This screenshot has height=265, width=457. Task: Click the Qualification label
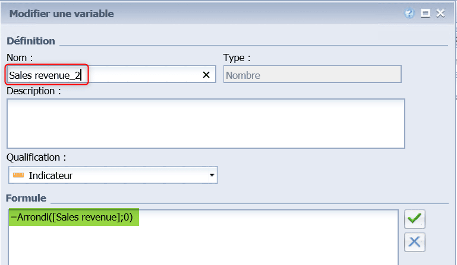(x=36, y=157)
